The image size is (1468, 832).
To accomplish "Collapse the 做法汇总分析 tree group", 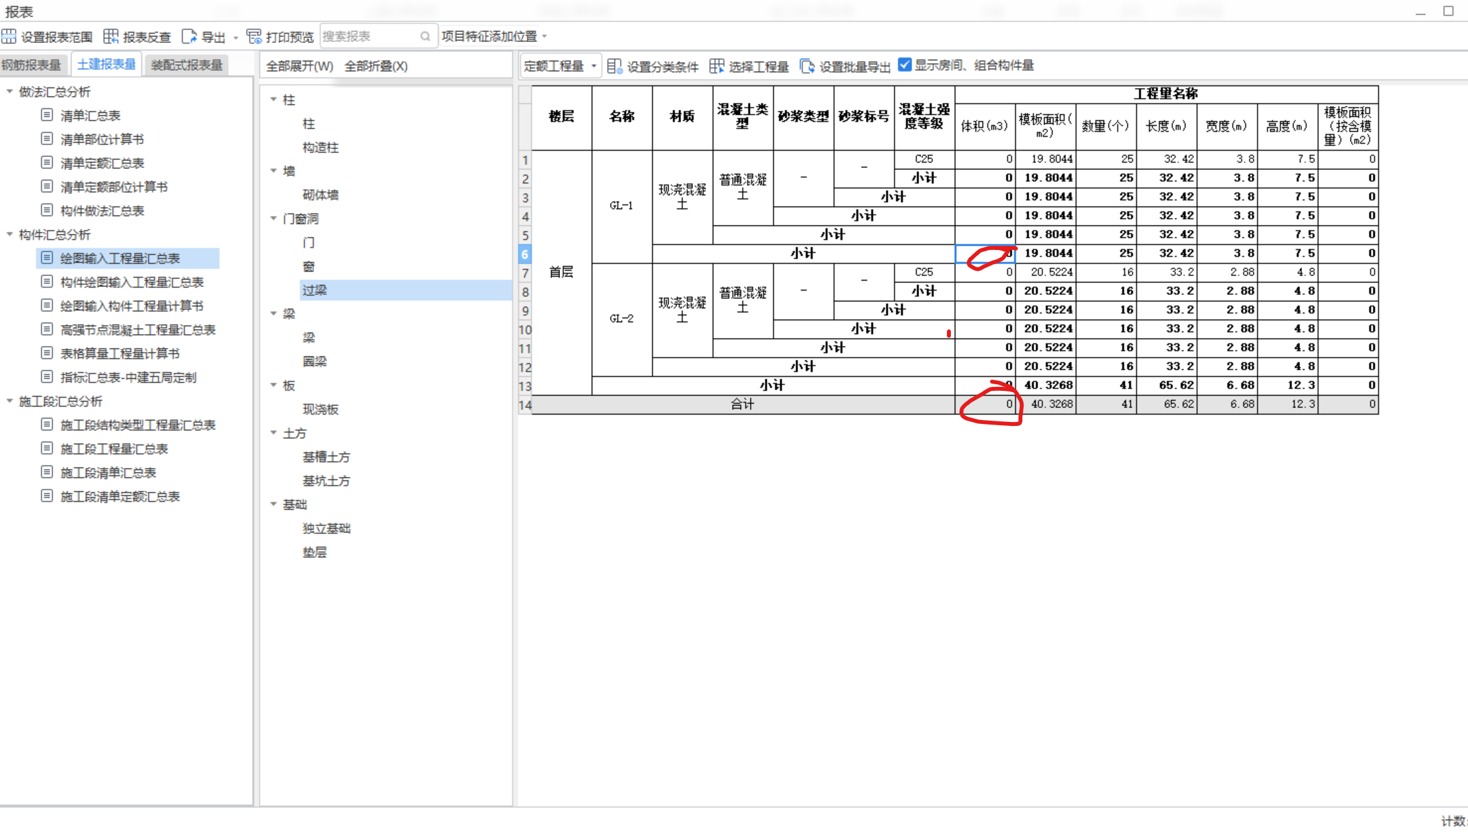I will pyautogui.click(x=10, y=91).
